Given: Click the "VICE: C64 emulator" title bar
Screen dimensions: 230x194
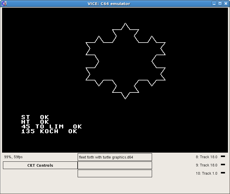Looking at the screenshot, I should [109, 4].
